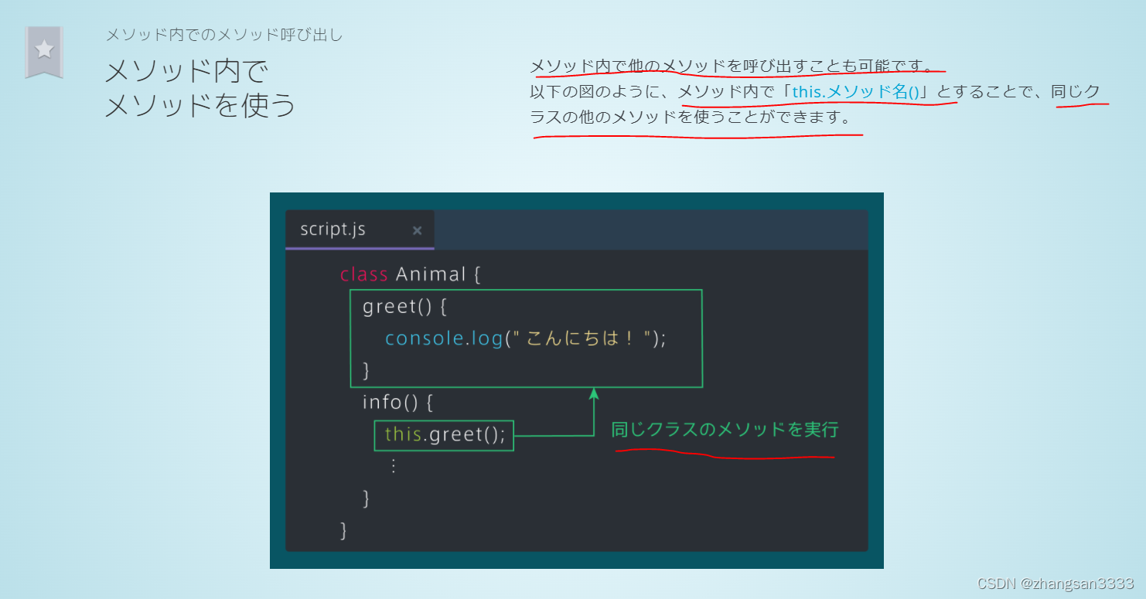The image size is (1146, 599).
Task: Click the 'this.greet();' code call
Action: pos(445,435)
